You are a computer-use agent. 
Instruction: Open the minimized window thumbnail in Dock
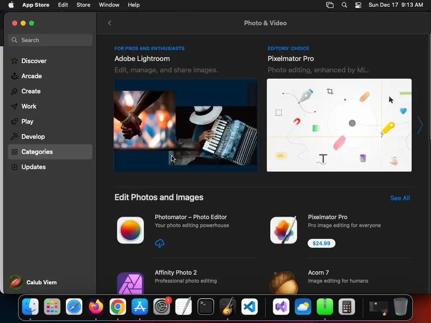378,307
